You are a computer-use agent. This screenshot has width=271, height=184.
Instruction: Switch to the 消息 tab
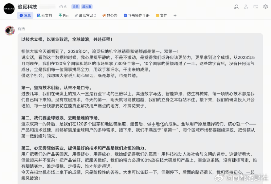click(x=25, y=16)
